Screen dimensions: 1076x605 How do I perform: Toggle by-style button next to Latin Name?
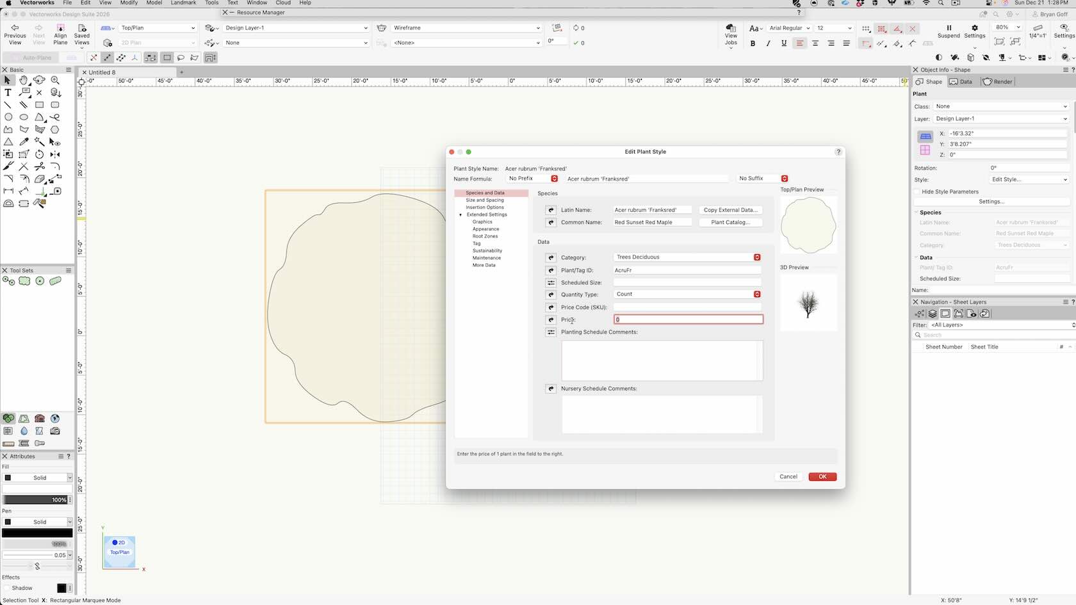[551, 210]
